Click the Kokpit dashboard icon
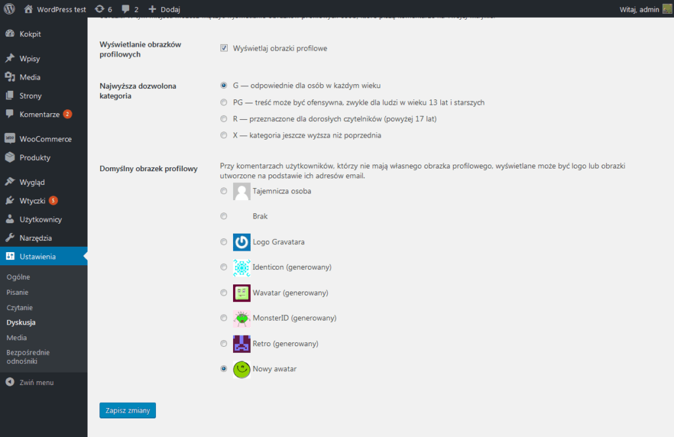The width and height of the screenshot is (674, 437). [10, 34]
